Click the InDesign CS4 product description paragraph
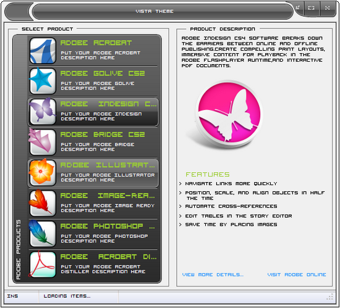 253,52
